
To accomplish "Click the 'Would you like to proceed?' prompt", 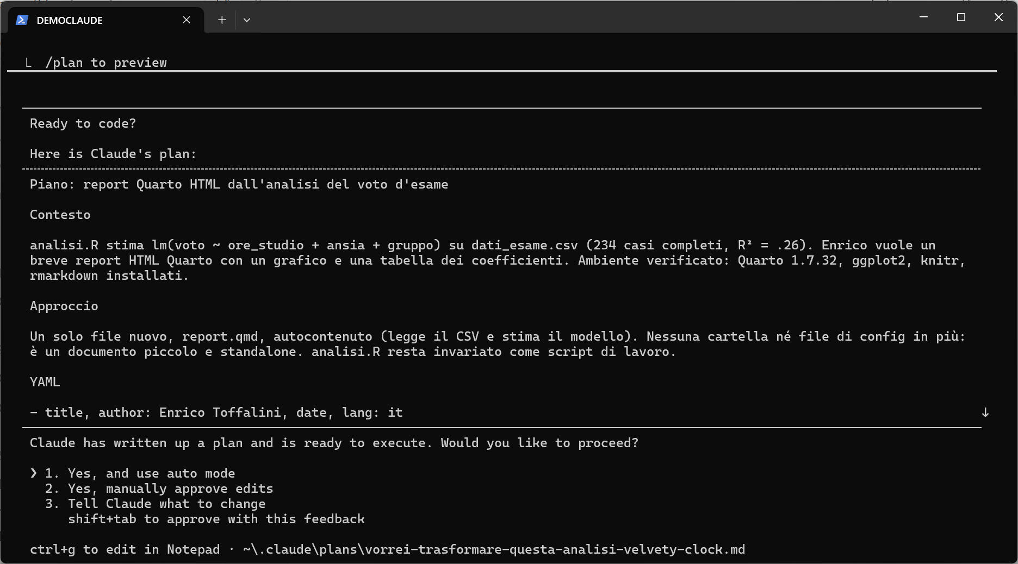I will pyautogui.click(x=539, y=443).
